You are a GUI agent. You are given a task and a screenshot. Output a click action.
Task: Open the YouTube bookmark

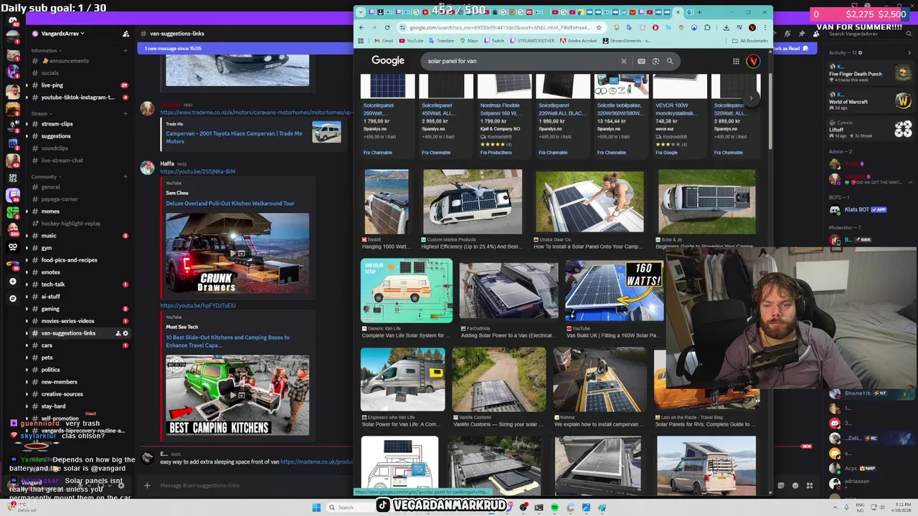[x=412, y=41]
